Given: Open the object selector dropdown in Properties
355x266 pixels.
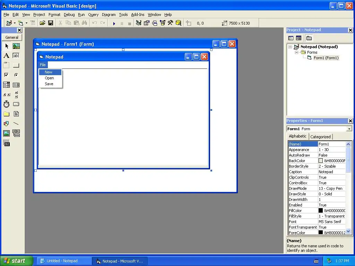Looking at the screenshot, I should coord(349,129).
